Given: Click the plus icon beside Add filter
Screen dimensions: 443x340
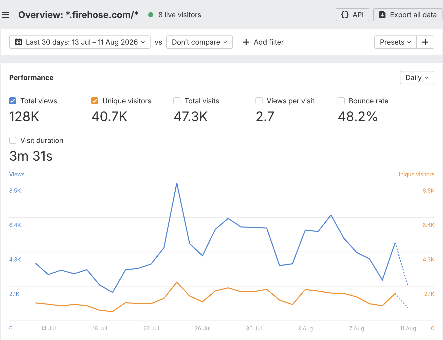Looking at the screenshot, I should [246, 42].
